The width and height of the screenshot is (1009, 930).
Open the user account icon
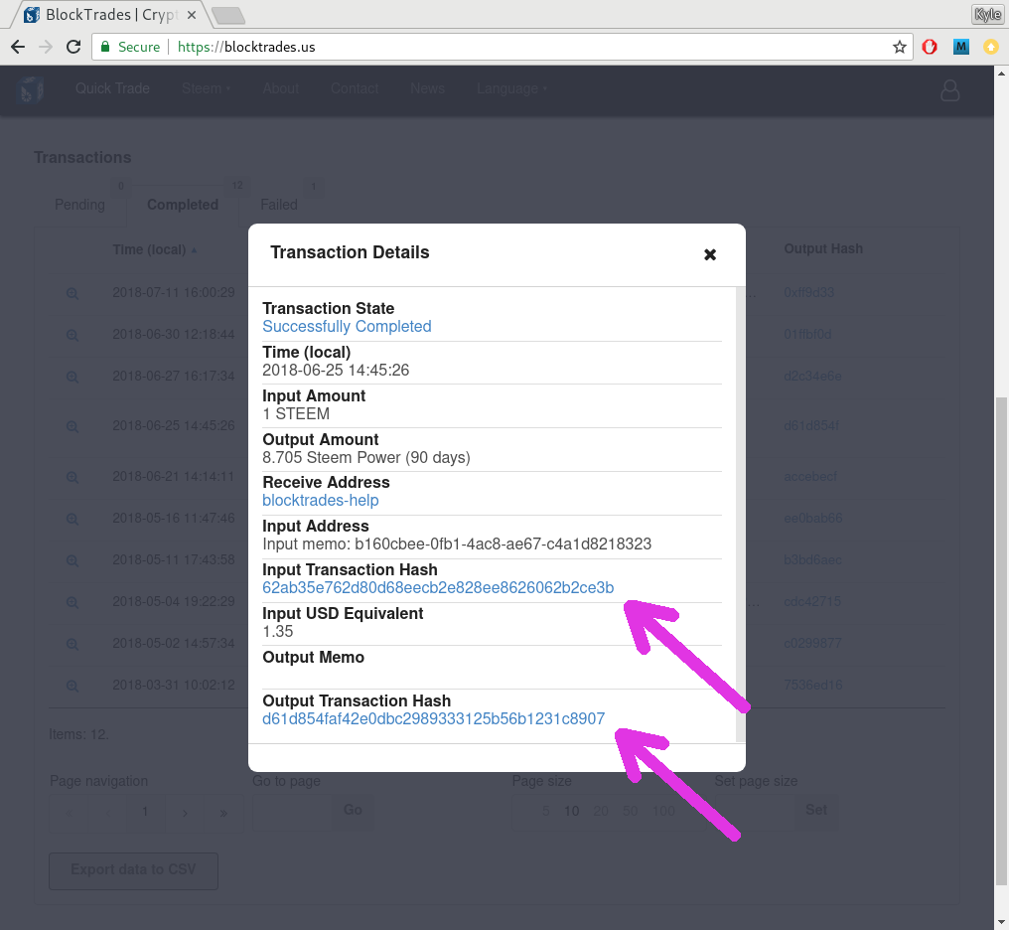950,90
